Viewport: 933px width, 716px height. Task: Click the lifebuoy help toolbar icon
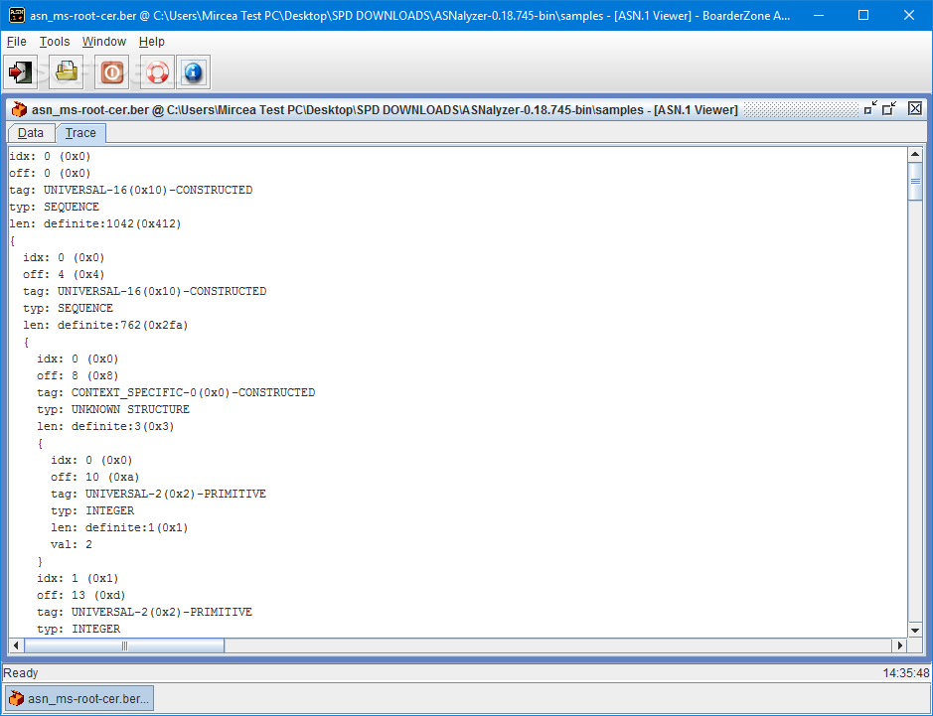click(157, 72)
